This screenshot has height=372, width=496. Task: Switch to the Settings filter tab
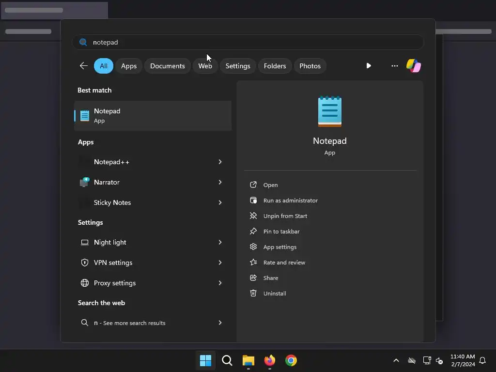237,66
